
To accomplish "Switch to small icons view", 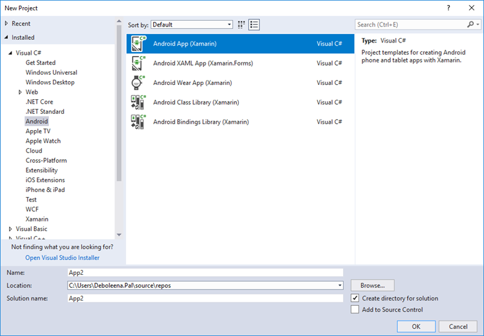I will coord(242,24).
